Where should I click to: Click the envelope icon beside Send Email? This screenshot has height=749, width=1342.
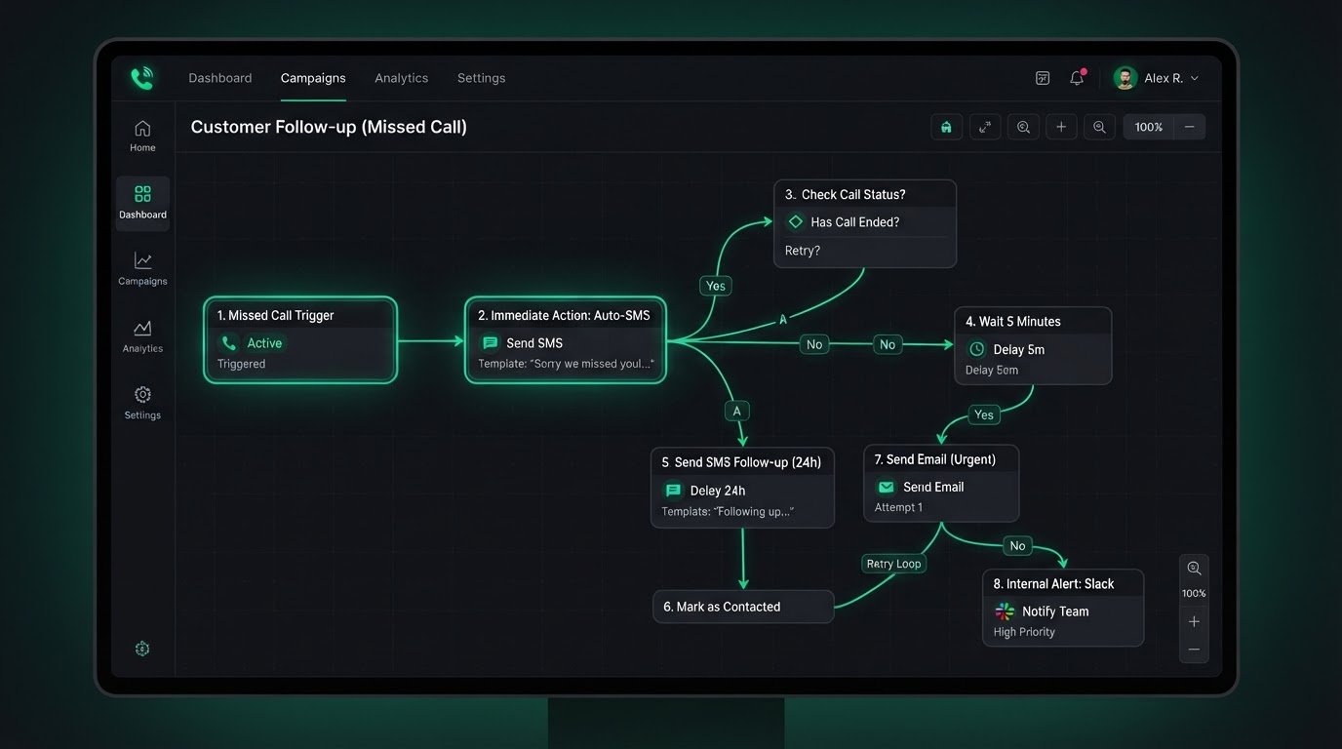point(887,488)
